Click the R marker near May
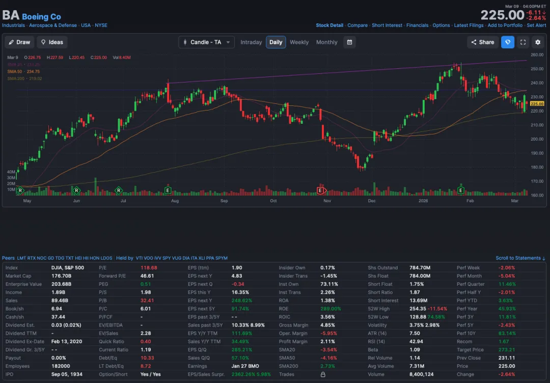This screenshot has height=383, width=550. pyautogui.click(x=20, y=190)
